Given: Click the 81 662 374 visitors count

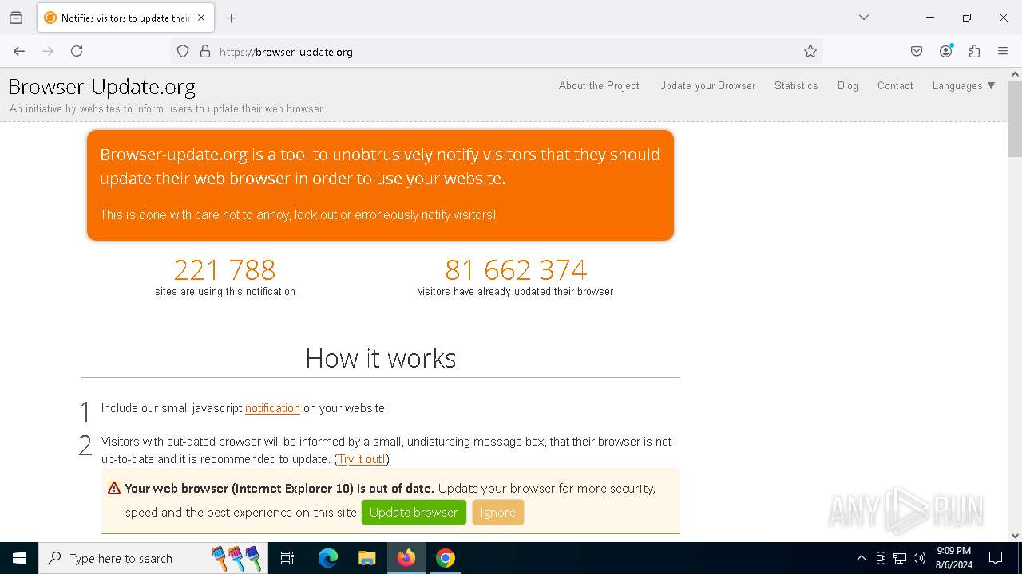Looking at the screenshot, I should click(516, 269).
